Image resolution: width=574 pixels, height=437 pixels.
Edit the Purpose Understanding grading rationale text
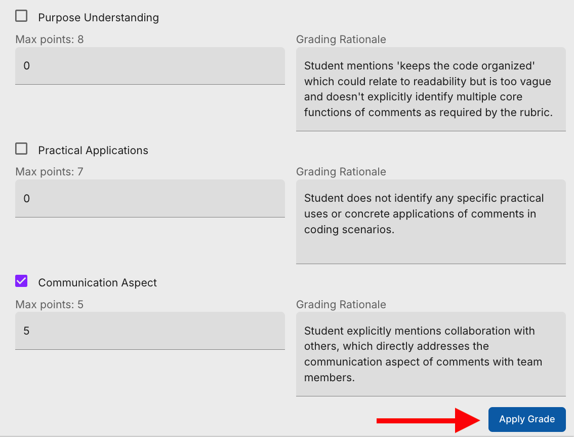[x=430, y=89]
